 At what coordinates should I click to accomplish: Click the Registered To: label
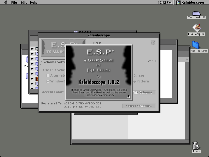(x=52, y=103)
